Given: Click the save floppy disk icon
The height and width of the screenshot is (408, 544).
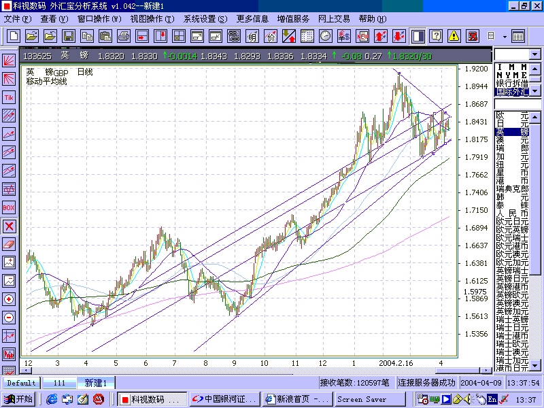Looking at the screenshot, I should (69, 36).
